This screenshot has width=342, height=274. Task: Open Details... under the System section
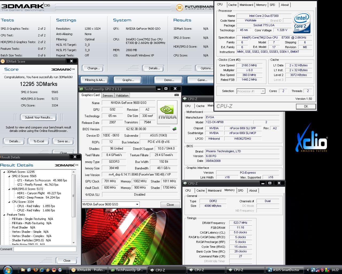[154, 68]
